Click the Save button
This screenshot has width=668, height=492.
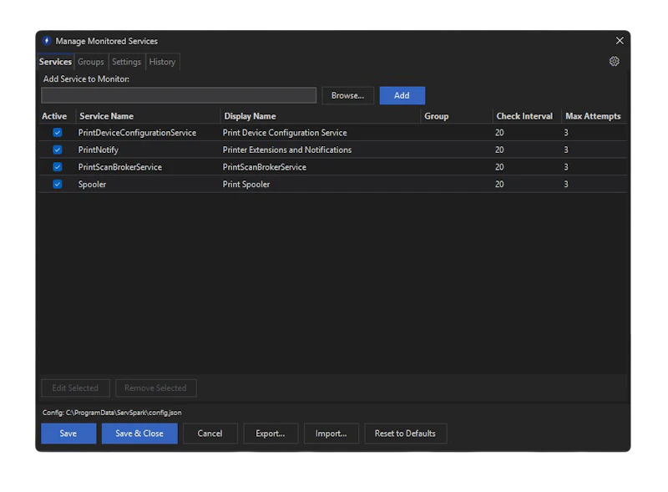pyautogui.click(x=68, y=434)
